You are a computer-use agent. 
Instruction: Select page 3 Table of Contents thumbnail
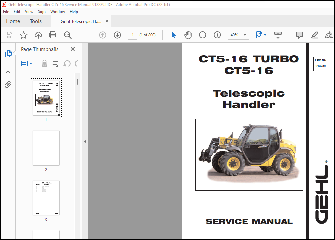coord(46,198)
